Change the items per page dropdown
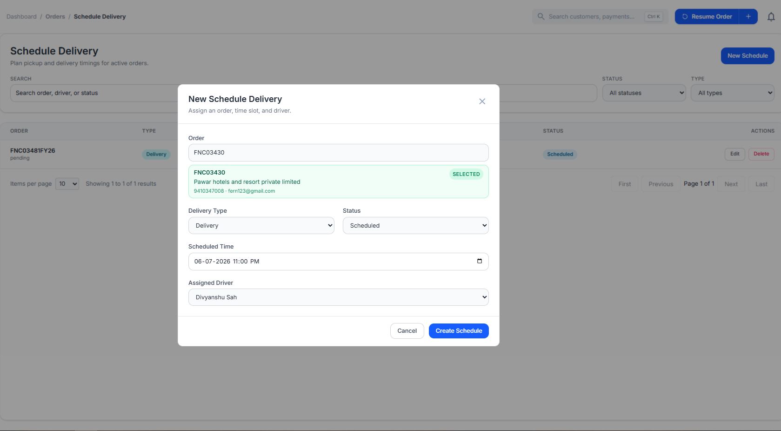The height and width of the screenshot is (431, 781). point(67,184)
